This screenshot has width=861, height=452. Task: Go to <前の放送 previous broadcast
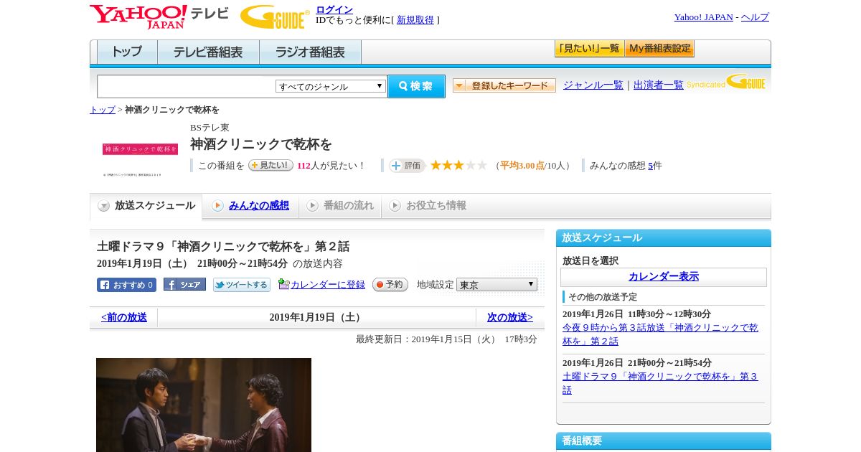point(124,317)
